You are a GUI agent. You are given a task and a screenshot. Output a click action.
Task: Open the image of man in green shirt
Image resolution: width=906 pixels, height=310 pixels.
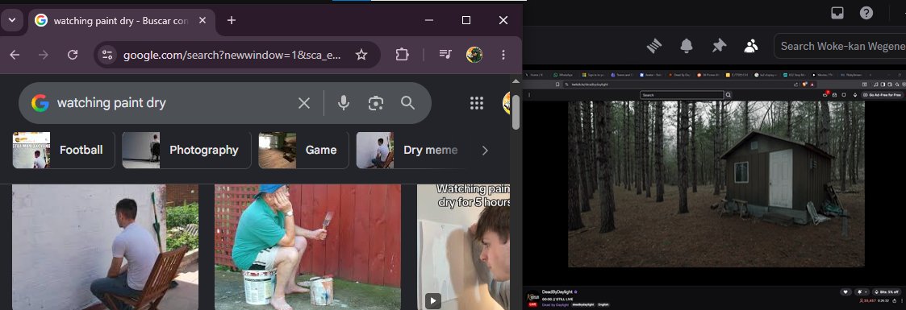point(307,247)
